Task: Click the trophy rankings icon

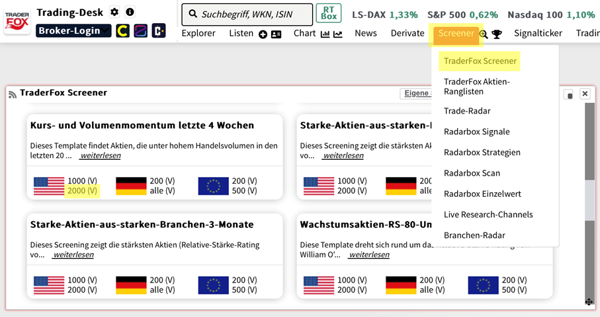Action: (x=497, y=34)
